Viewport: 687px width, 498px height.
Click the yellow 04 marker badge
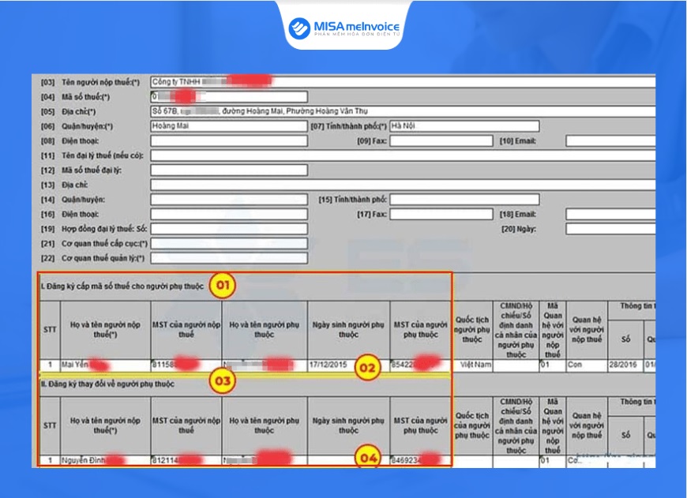(368, 458)
